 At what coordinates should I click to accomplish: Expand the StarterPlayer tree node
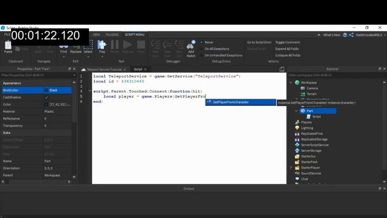(291, 168)
